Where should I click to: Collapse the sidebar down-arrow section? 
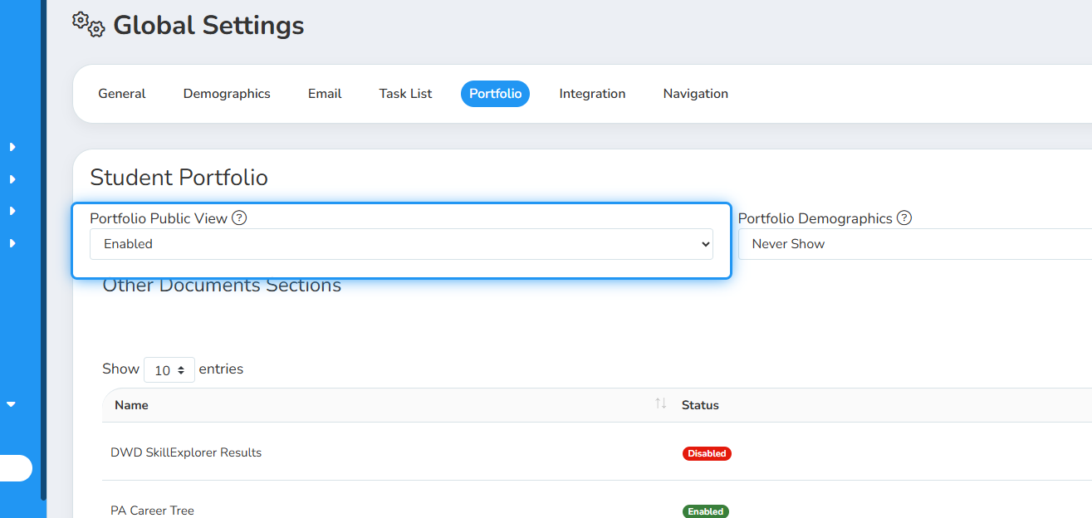point(12,404)
